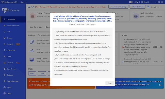
Task: Open Extensions in the sidebar
Action: (x=13, y=50)
